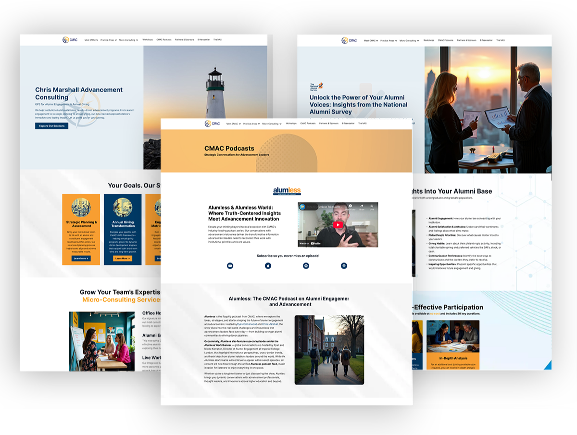The image size is (577, 435).
Task: Open the Apple Podcasts subscribe icon
Action: pos(268,266)
